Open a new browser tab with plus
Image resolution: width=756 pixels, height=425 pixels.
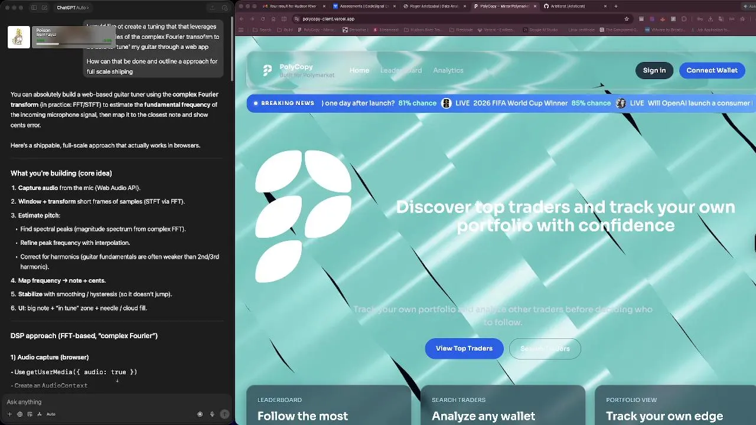[x=616, y=6]
